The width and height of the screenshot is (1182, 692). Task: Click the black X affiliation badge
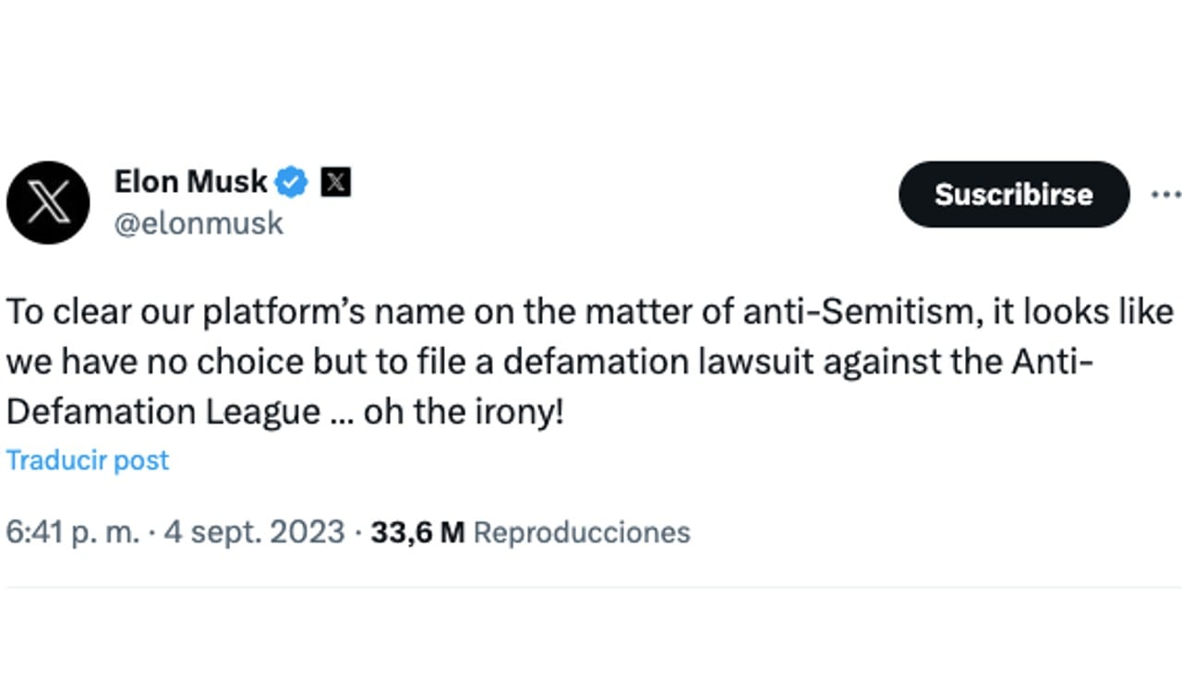[336, 182]
